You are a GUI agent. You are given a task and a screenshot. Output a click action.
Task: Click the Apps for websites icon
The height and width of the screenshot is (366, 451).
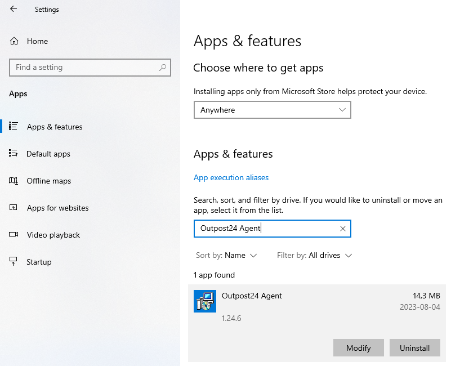pos(14,208)
